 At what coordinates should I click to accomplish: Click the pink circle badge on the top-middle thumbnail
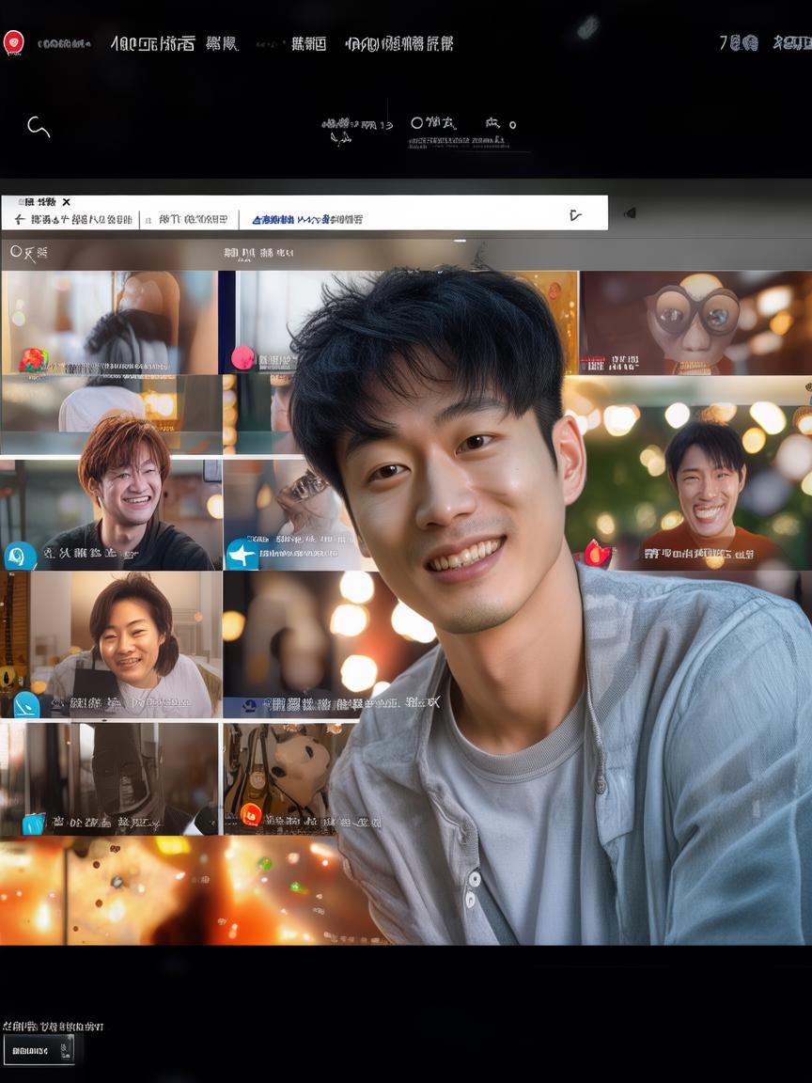click(243, 357)
